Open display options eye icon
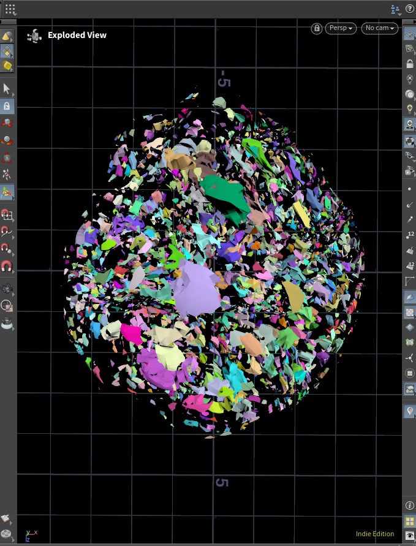The height and width of the screenshot is (546, 416). pos(410,536)
